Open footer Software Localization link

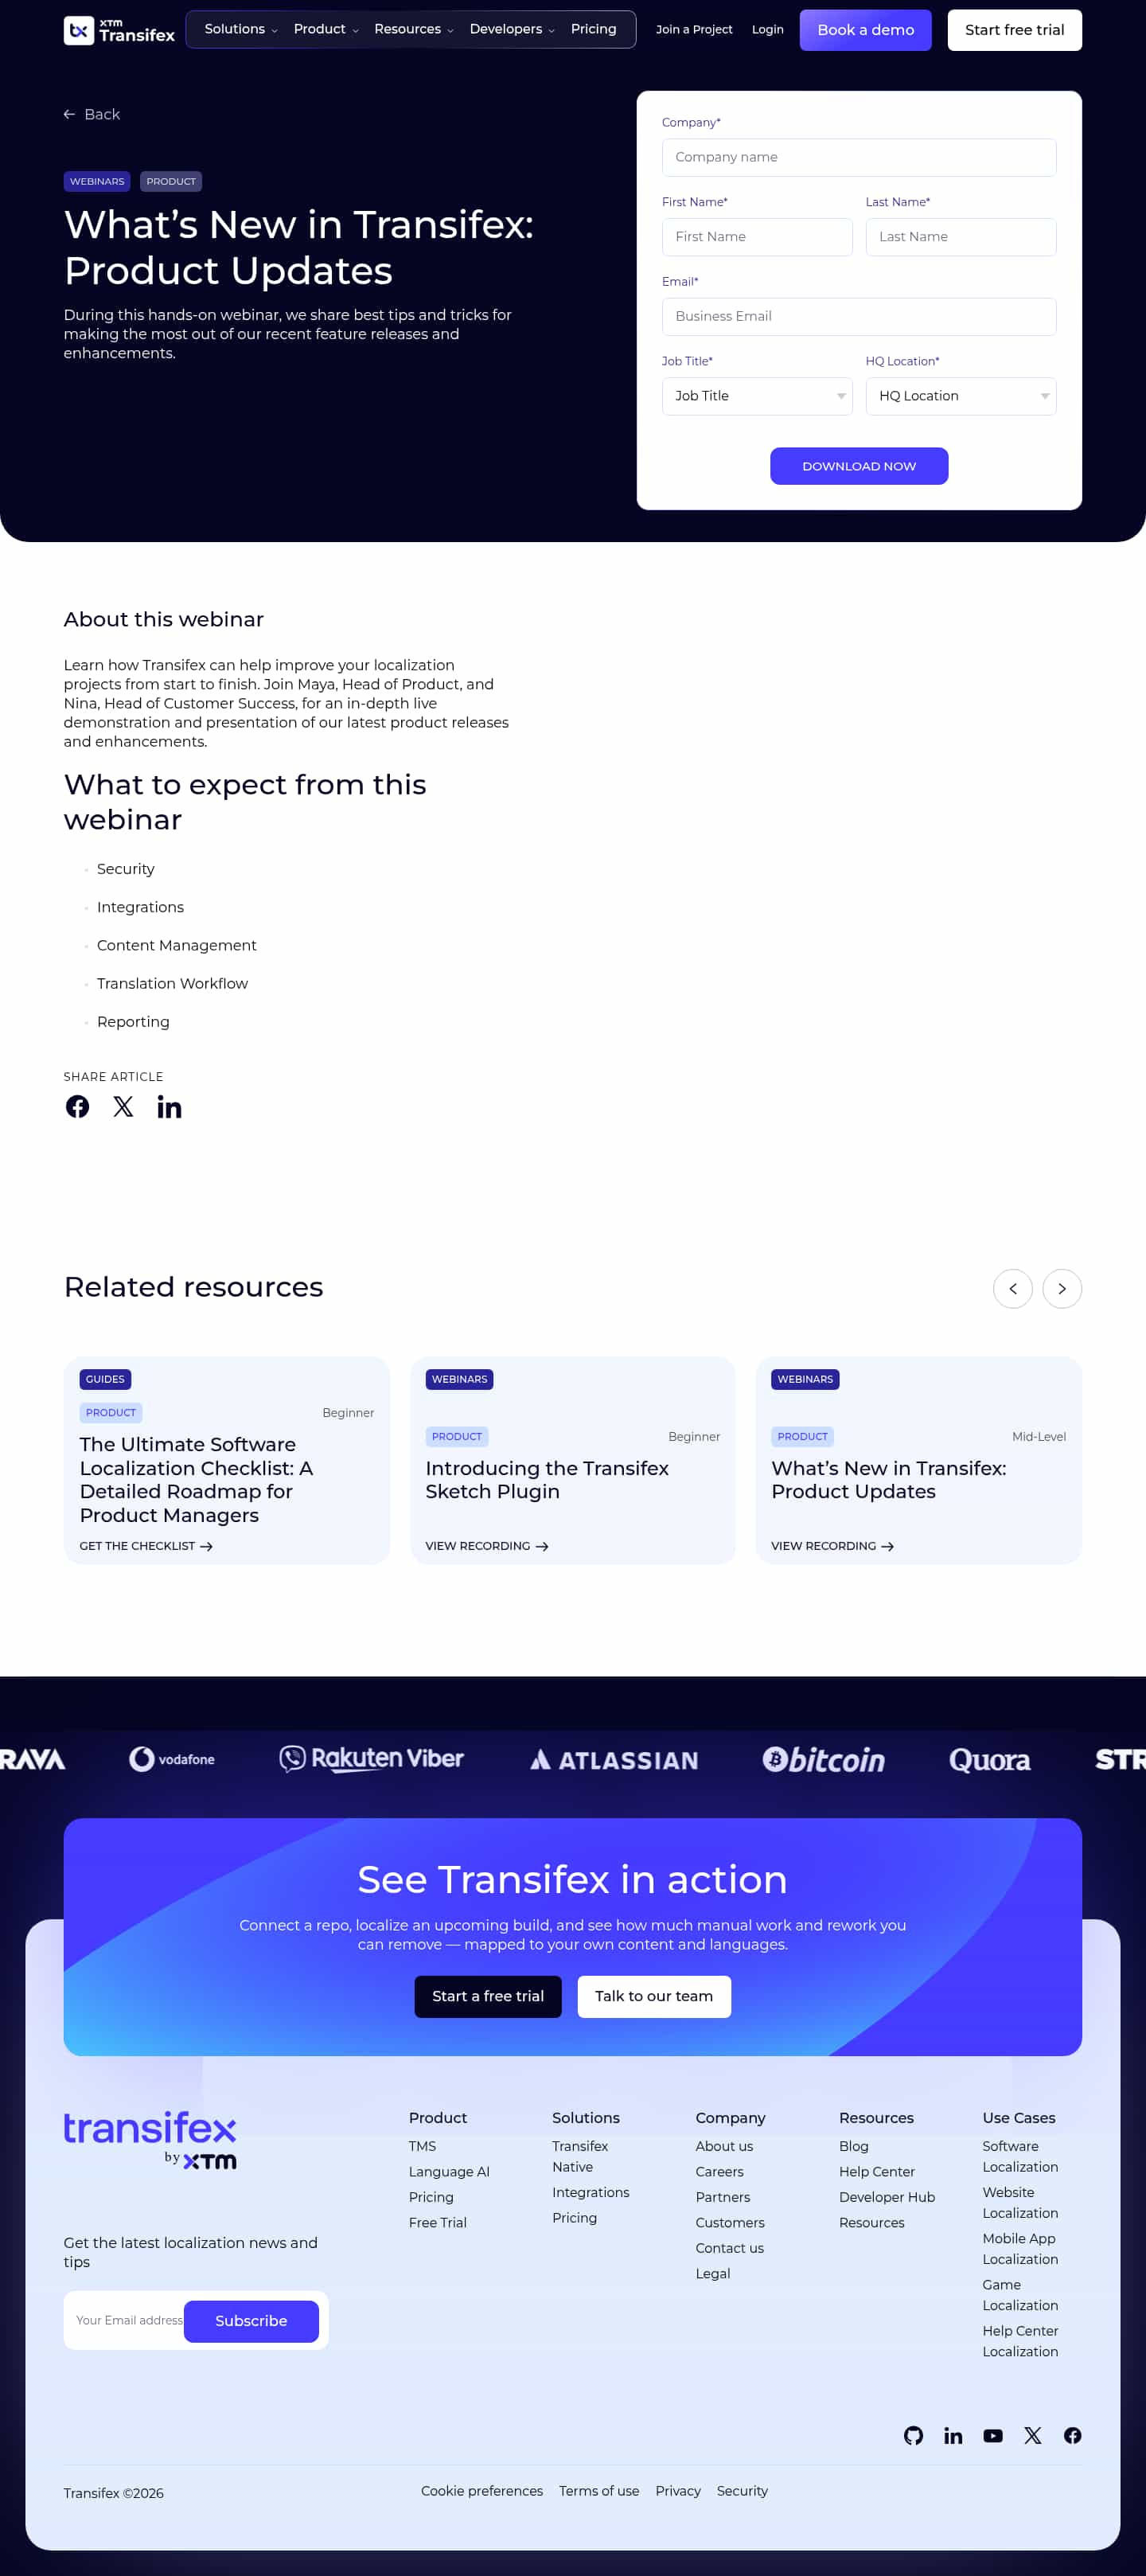coord(1019,2156)
